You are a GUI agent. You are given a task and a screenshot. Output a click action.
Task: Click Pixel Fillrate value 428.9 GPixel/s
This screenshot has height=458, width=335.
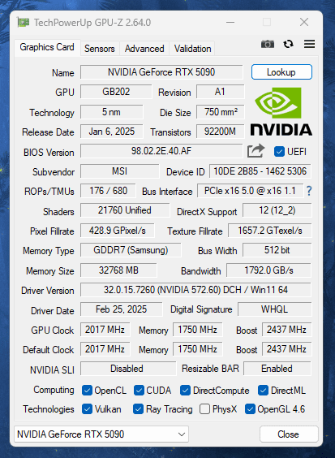[118, 231]
